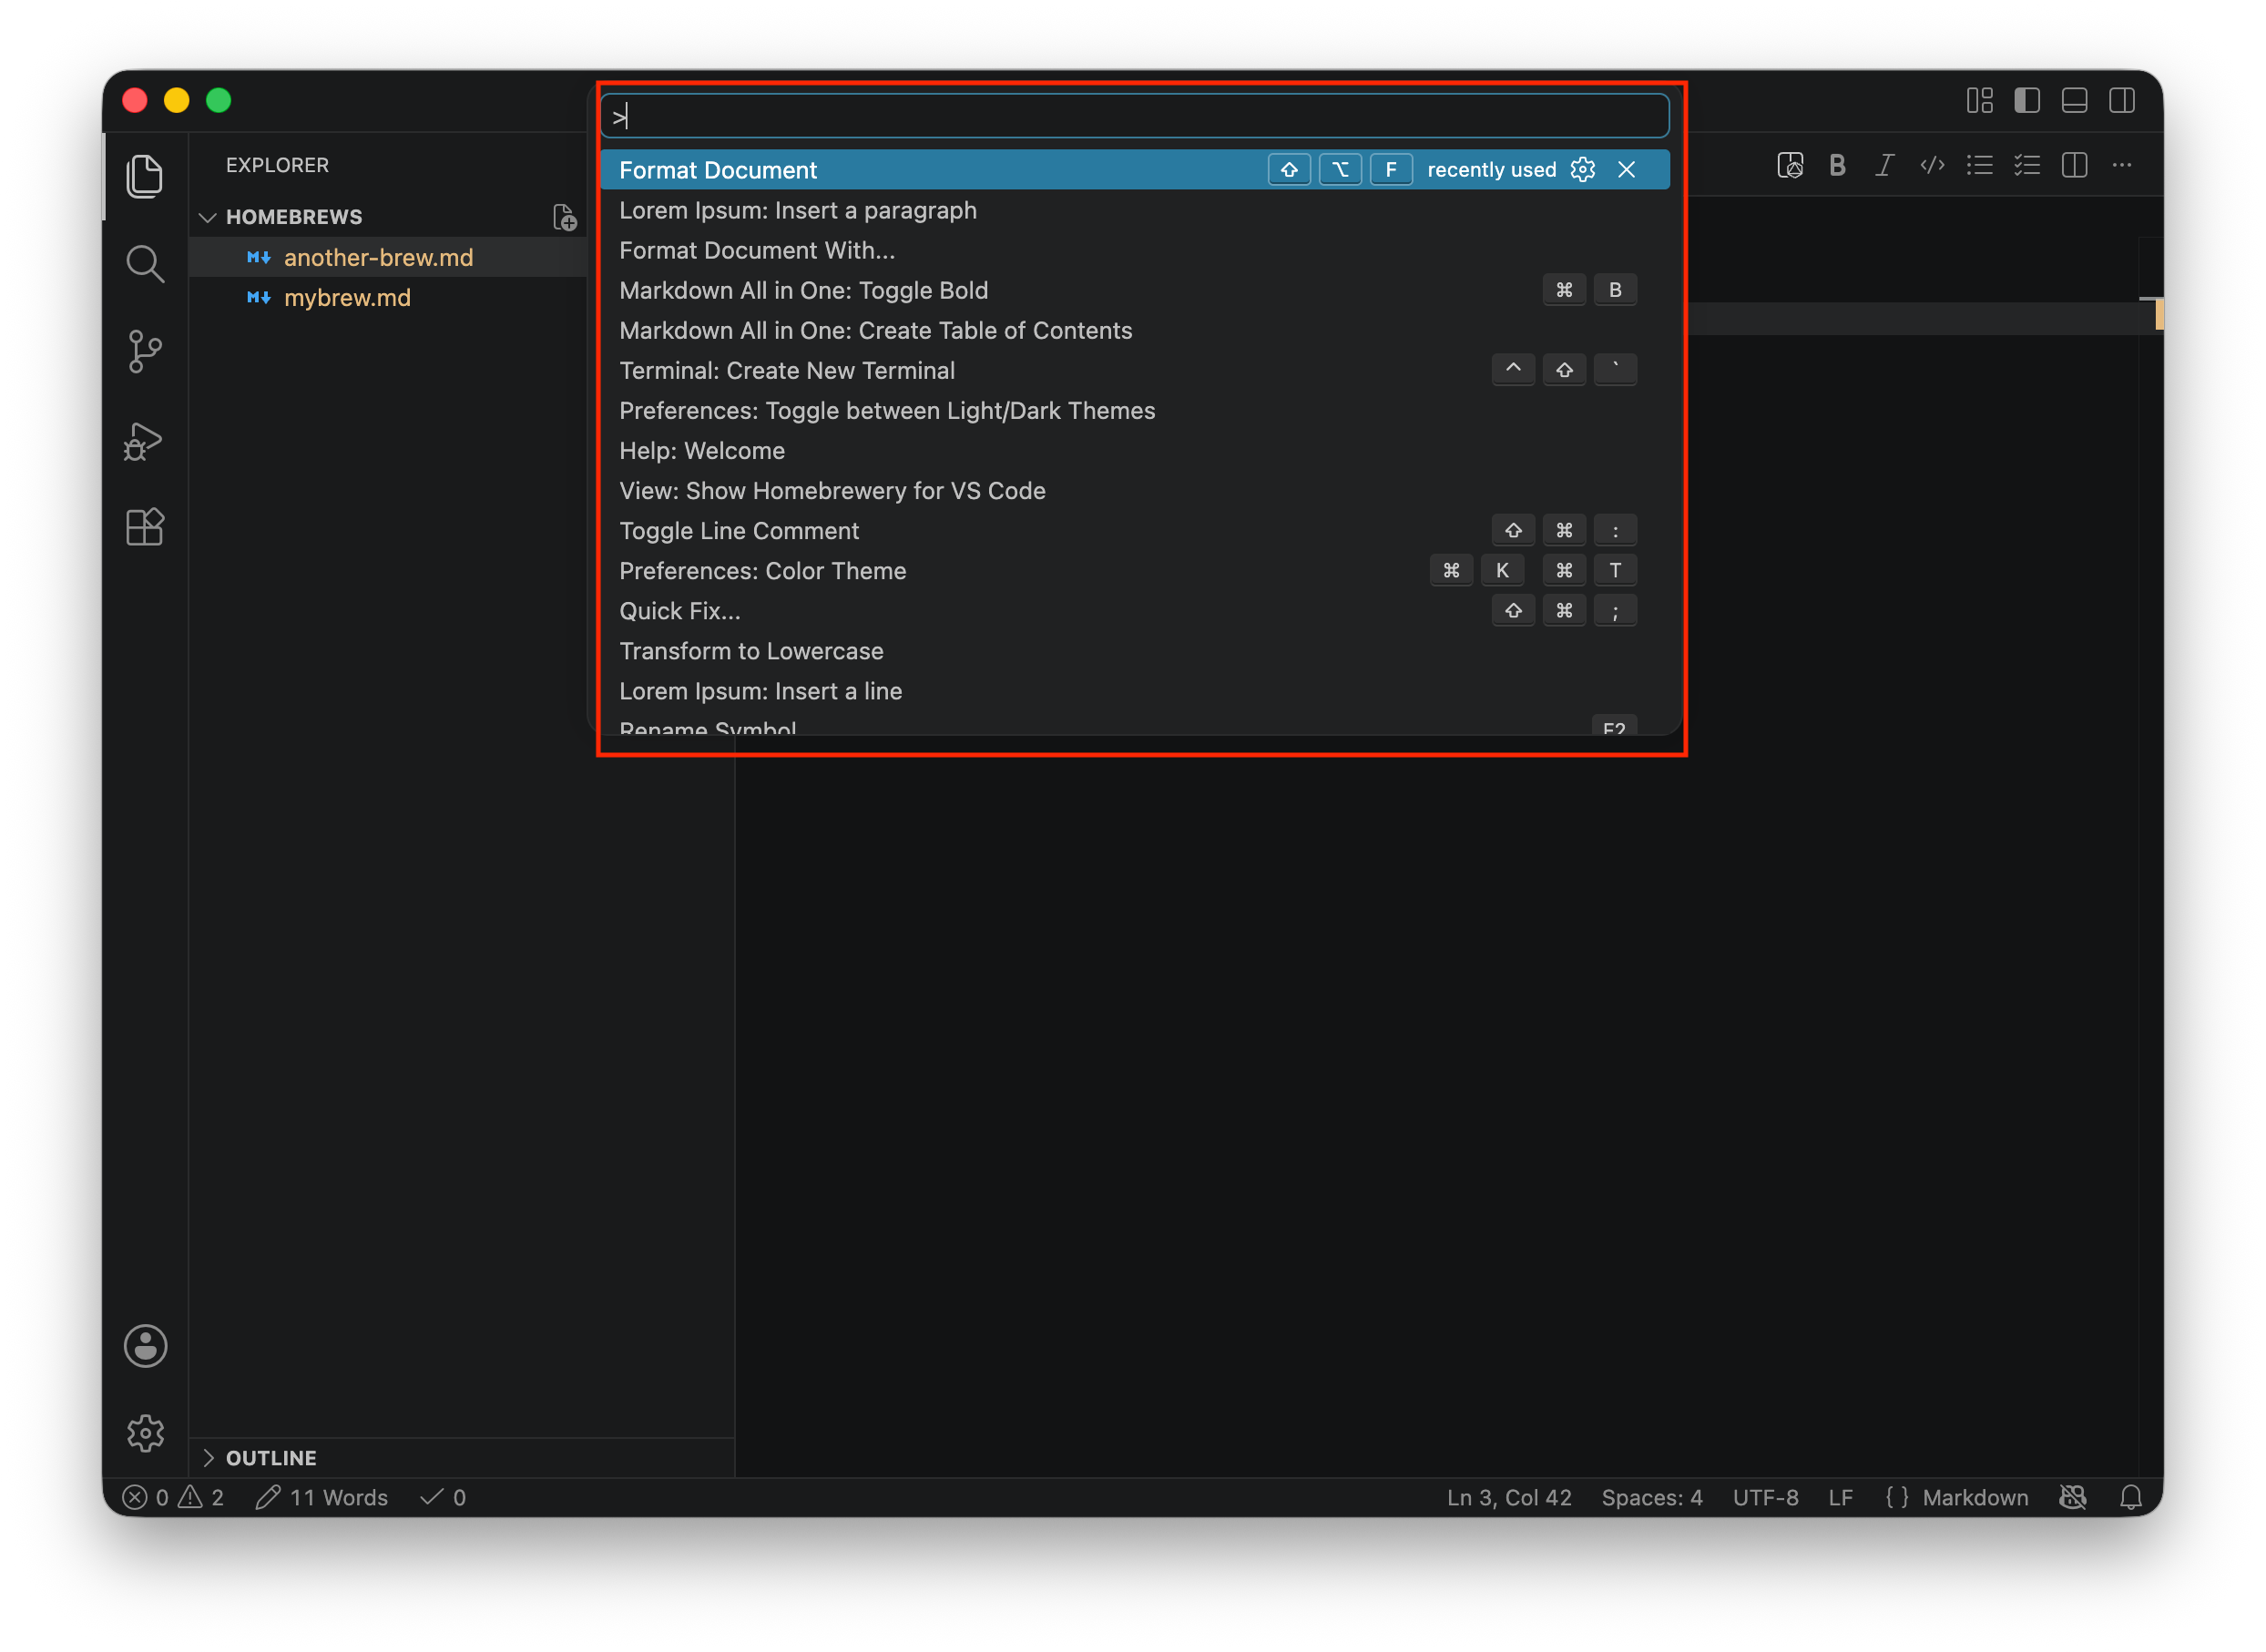
Task: Remove Format Document from recently used
Action: coord(1626,170)
